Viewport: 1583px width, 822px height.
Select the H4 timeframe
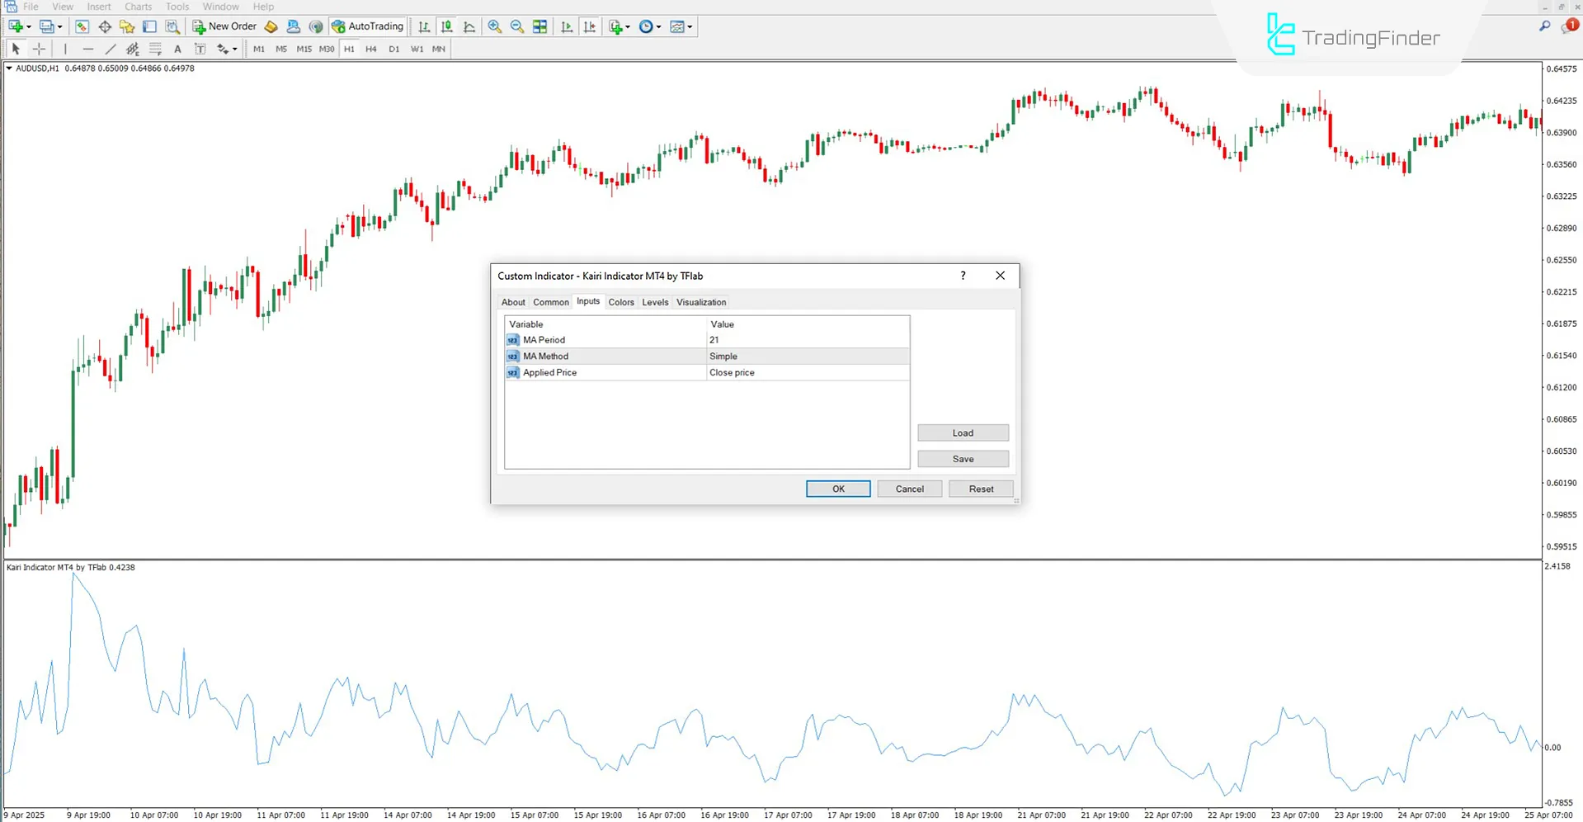pyautogui.click(x=370, y=49)
